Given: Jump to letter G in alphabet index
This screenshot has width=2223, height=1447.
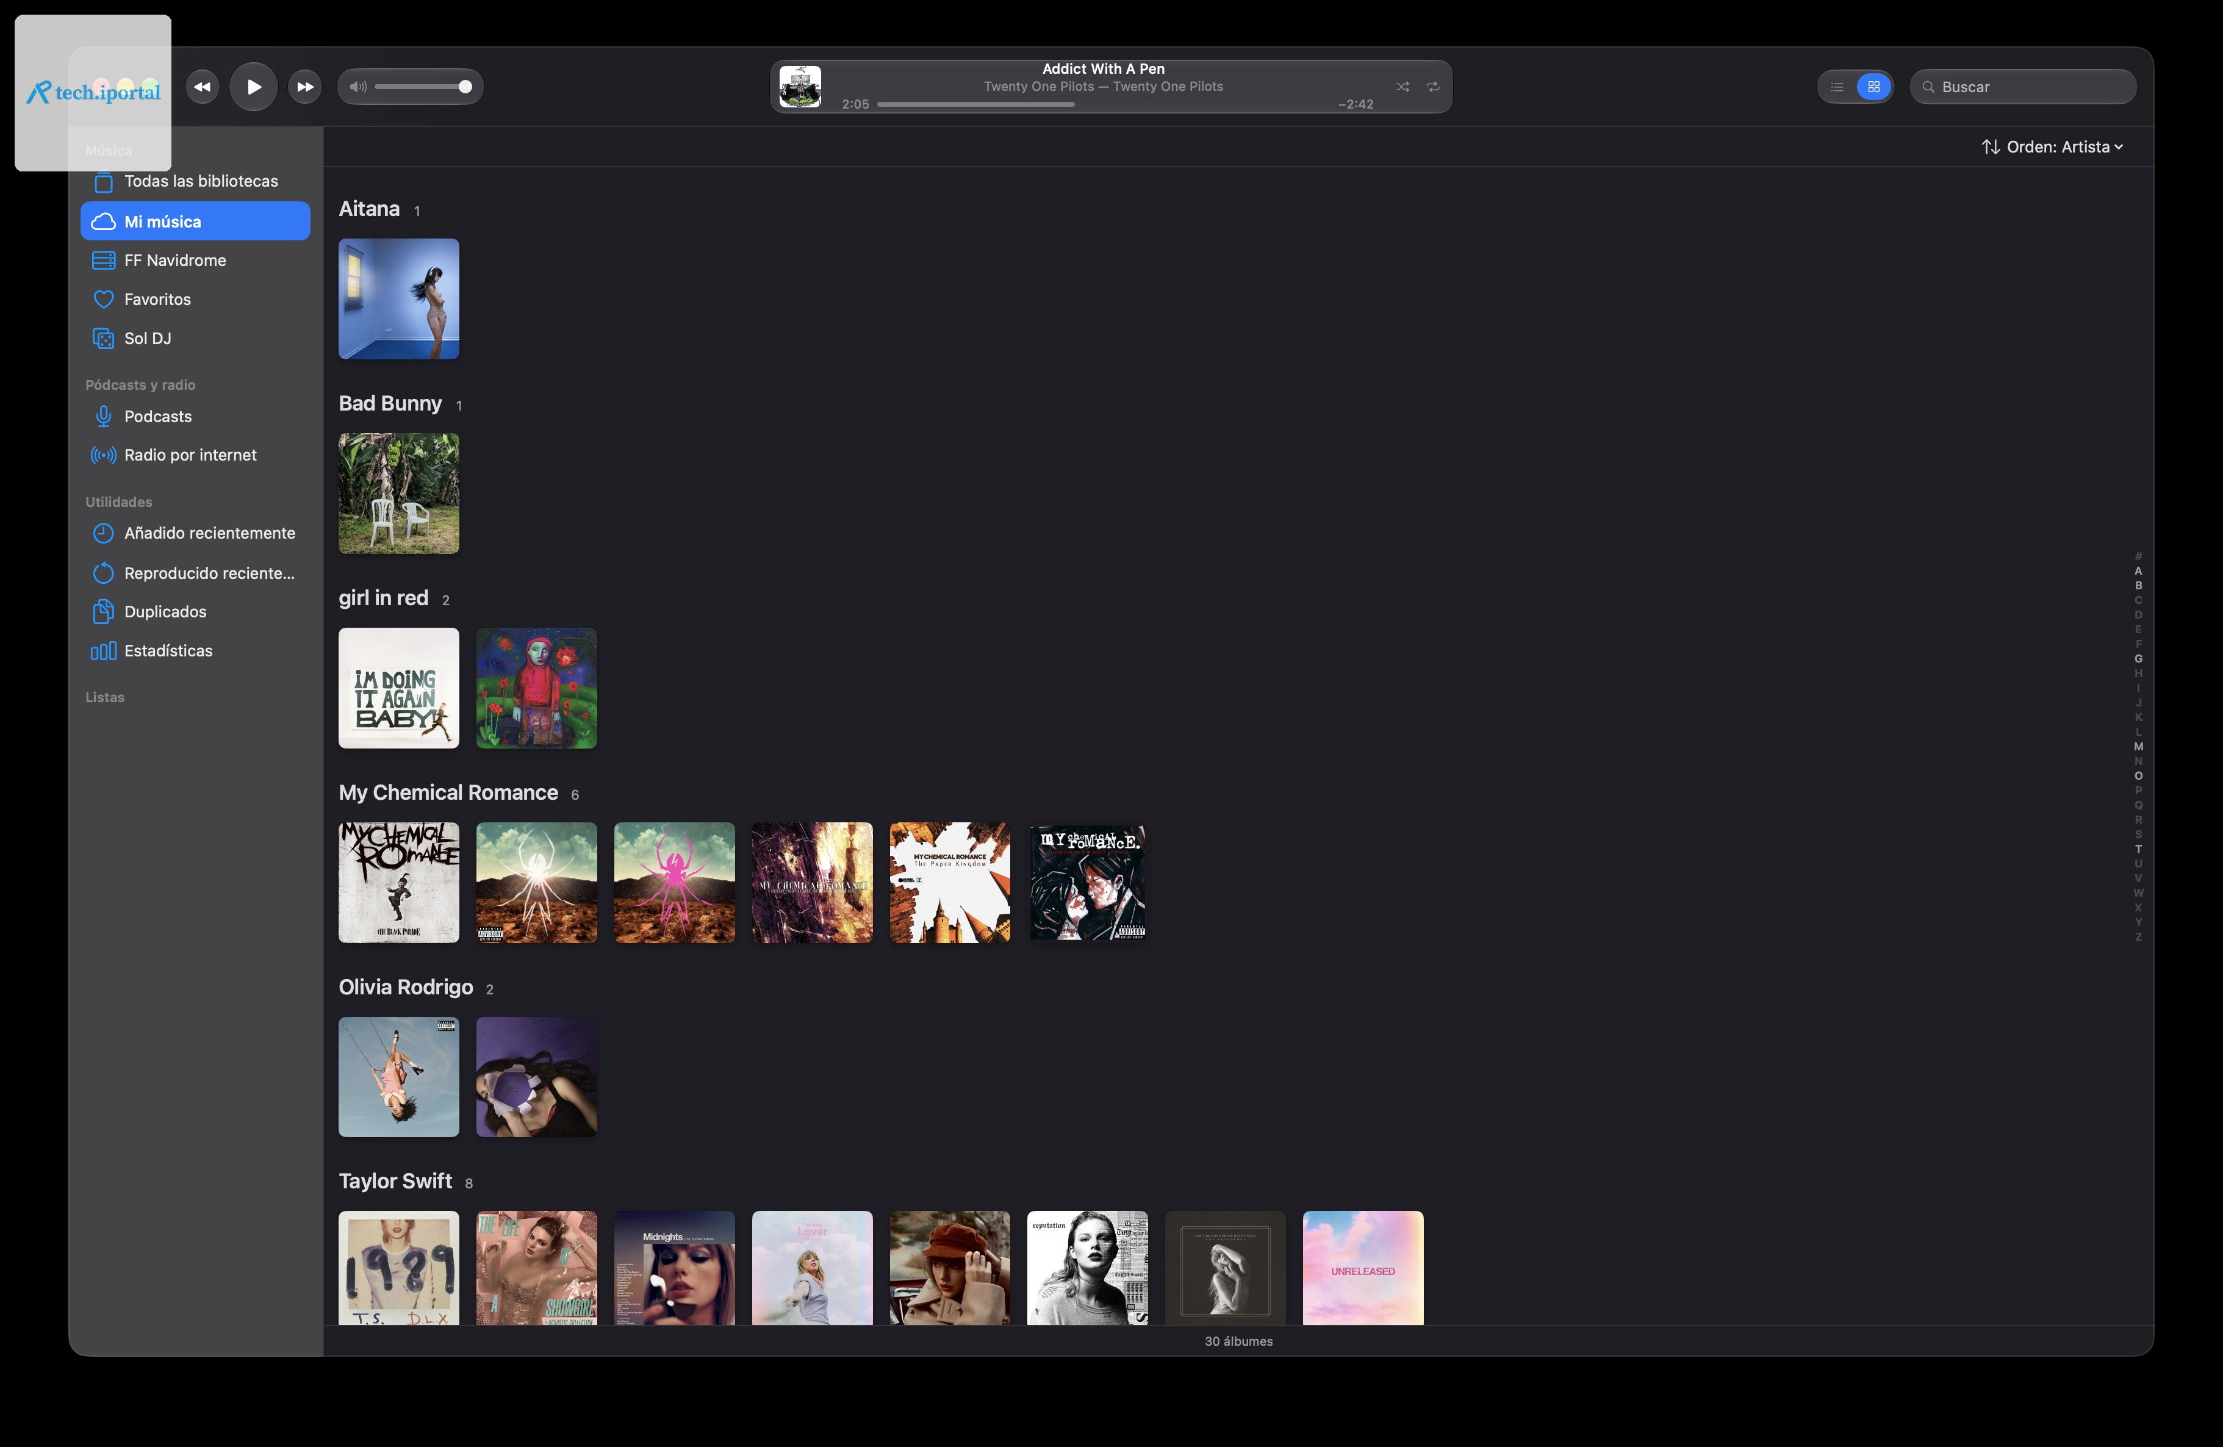Looking at the screenshot, I should 2138,659.
